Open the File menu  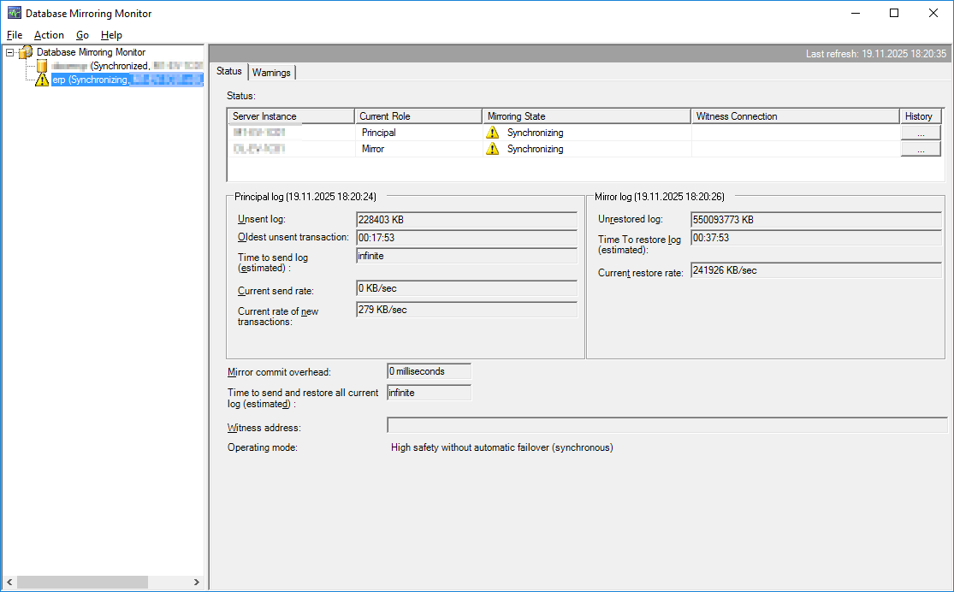pyautogui.click(x=15, y=35)
